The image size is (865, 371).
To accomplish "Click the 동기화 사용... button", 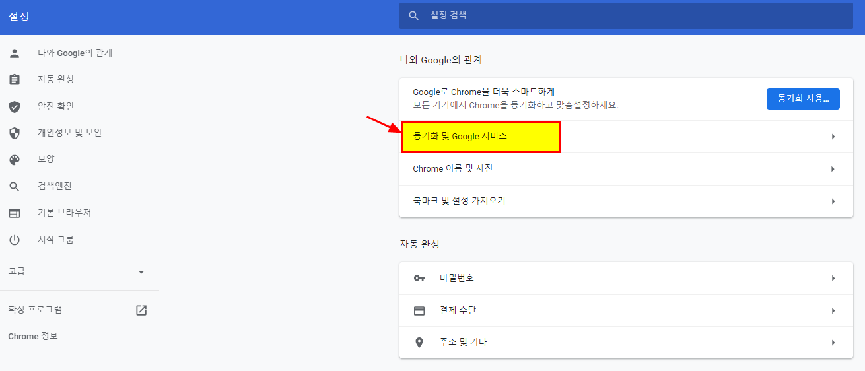I will tap(803, 99).
